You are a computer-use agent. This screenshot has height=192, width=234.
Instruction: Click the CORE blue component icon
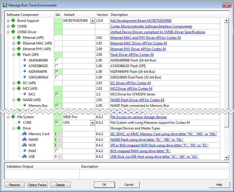19,123
